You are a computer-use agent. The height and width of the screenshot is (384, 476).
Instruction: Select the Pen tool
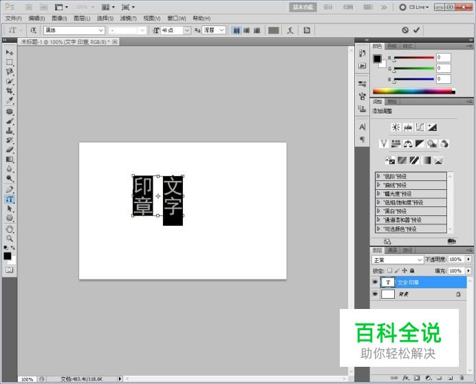10,189
